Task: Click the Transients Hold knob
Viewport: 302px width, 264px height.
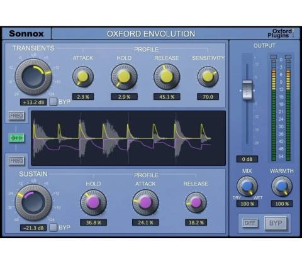Action: pyautogui.click(x=124, y=77)
